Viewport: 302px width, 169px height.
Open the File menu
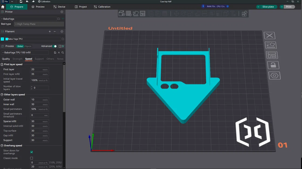5,2
